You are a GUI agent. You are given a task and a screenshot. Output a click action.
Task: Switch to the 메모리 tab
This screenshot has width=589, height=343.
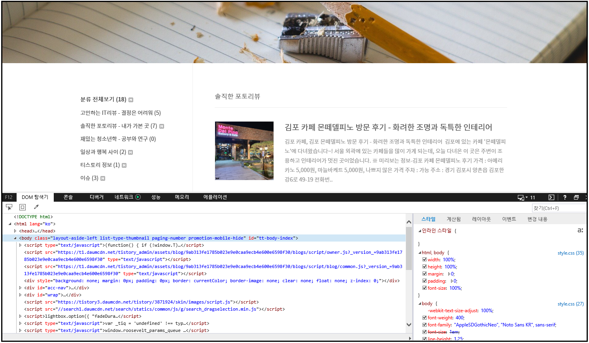(x=182, y=197)
